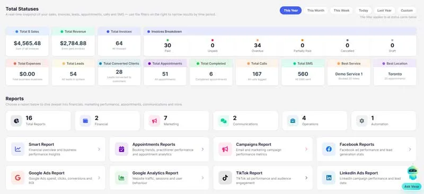
Task: Click the Google Analytics Report chart icon
Action: 121,178
